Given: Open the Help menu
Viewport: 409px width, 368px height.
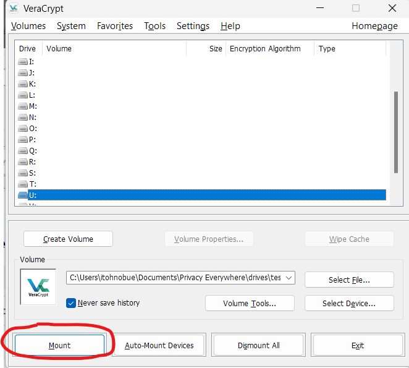Looking at the screenshot, I should click(x=230, y=26).
